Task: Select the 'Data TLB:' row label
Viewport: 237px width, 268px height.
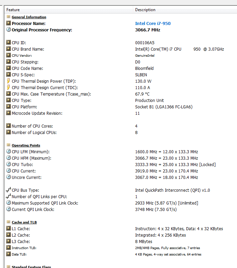Action: [19, 254]
